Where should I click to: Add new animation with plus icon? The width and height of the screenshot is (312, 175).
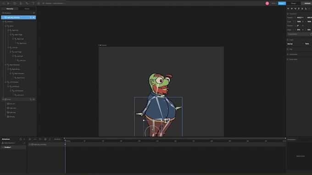tap(24, 139)
